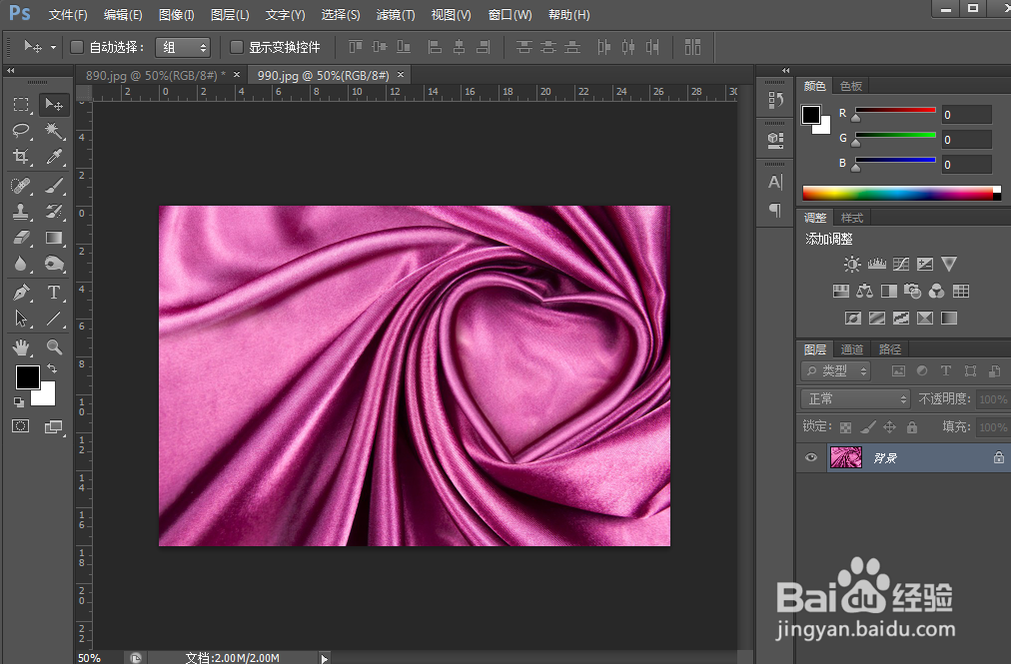Viewport: 1011px width, 664px height.
Task: Reset default foreground and background colors
Action: (x=19, y=402)
